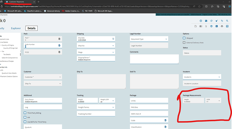The image size is (232, 129).
Task: Click the Tracking Number field
Action: [x=96, y=114]
